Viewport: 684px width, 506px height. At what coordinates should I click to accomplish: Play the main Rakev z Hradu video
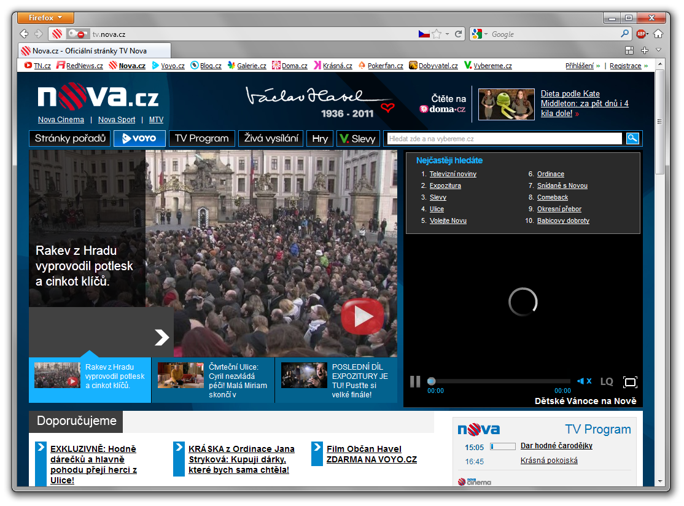362,317
